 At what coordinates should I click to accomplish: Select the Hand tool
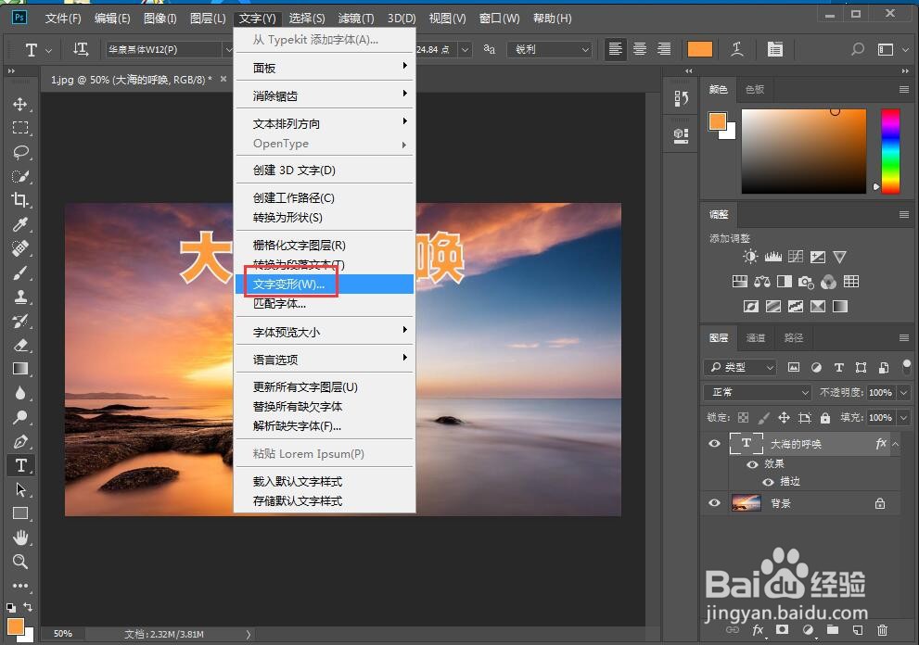point(20,538)
